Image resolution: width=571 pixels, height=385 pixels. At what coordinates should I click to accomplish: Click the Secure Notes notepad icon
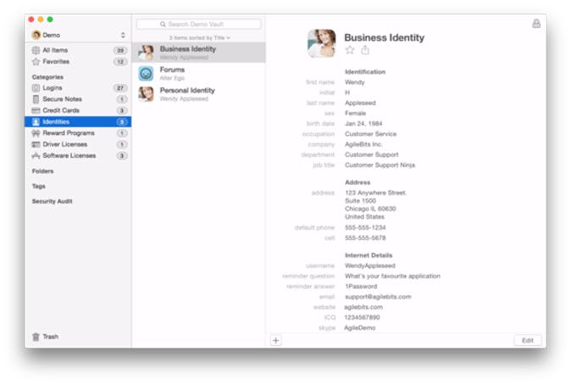tap(36, 99)
